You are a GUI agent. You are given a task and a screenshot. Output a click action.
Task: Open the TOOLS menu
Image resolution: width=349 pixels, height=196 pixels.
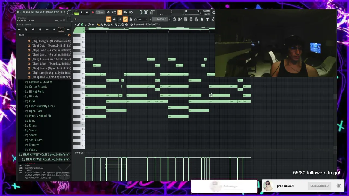[x=56, y=12]
